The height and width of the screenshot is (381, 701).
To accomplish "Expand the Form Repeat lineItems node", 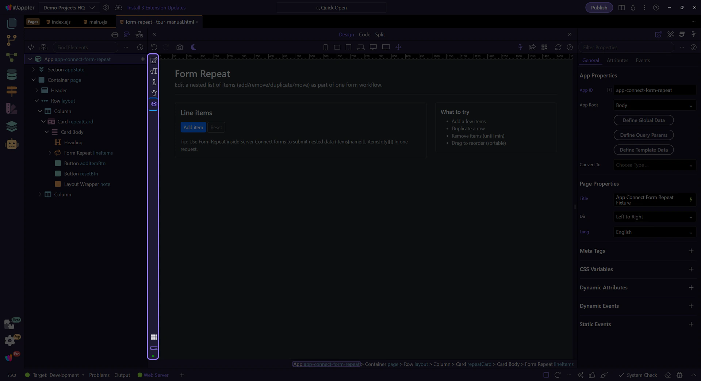I will tap(50, 153).
